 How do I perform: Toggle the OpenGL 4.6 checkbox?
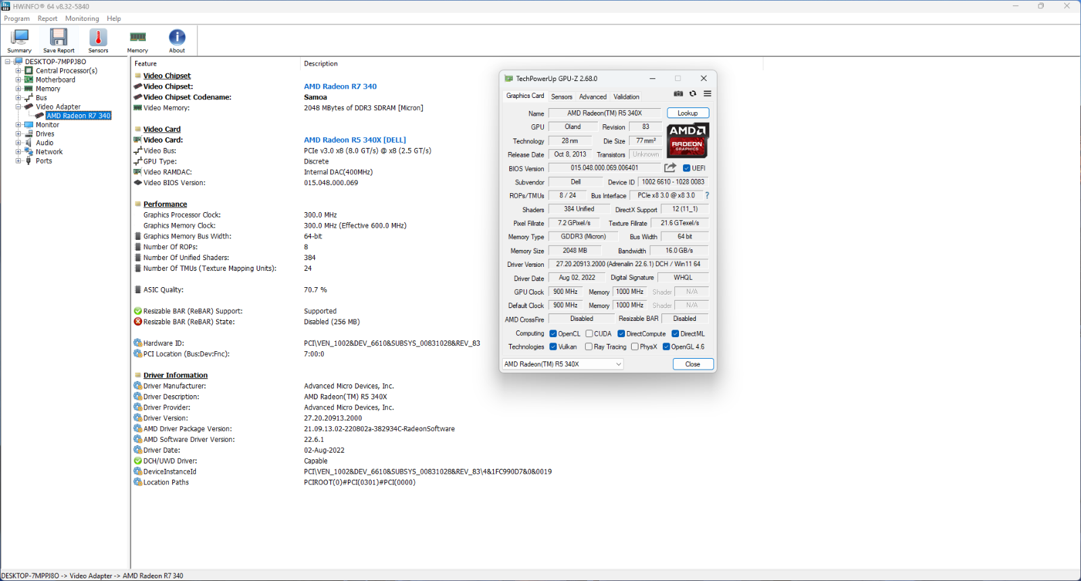(x=667, y=347)
